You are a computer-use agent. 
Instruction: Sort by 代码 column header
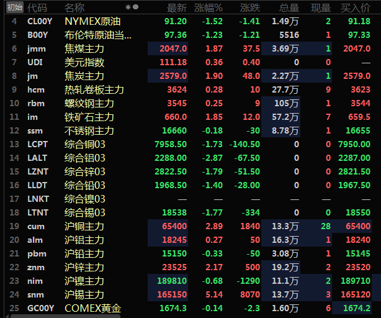[37, 7]
